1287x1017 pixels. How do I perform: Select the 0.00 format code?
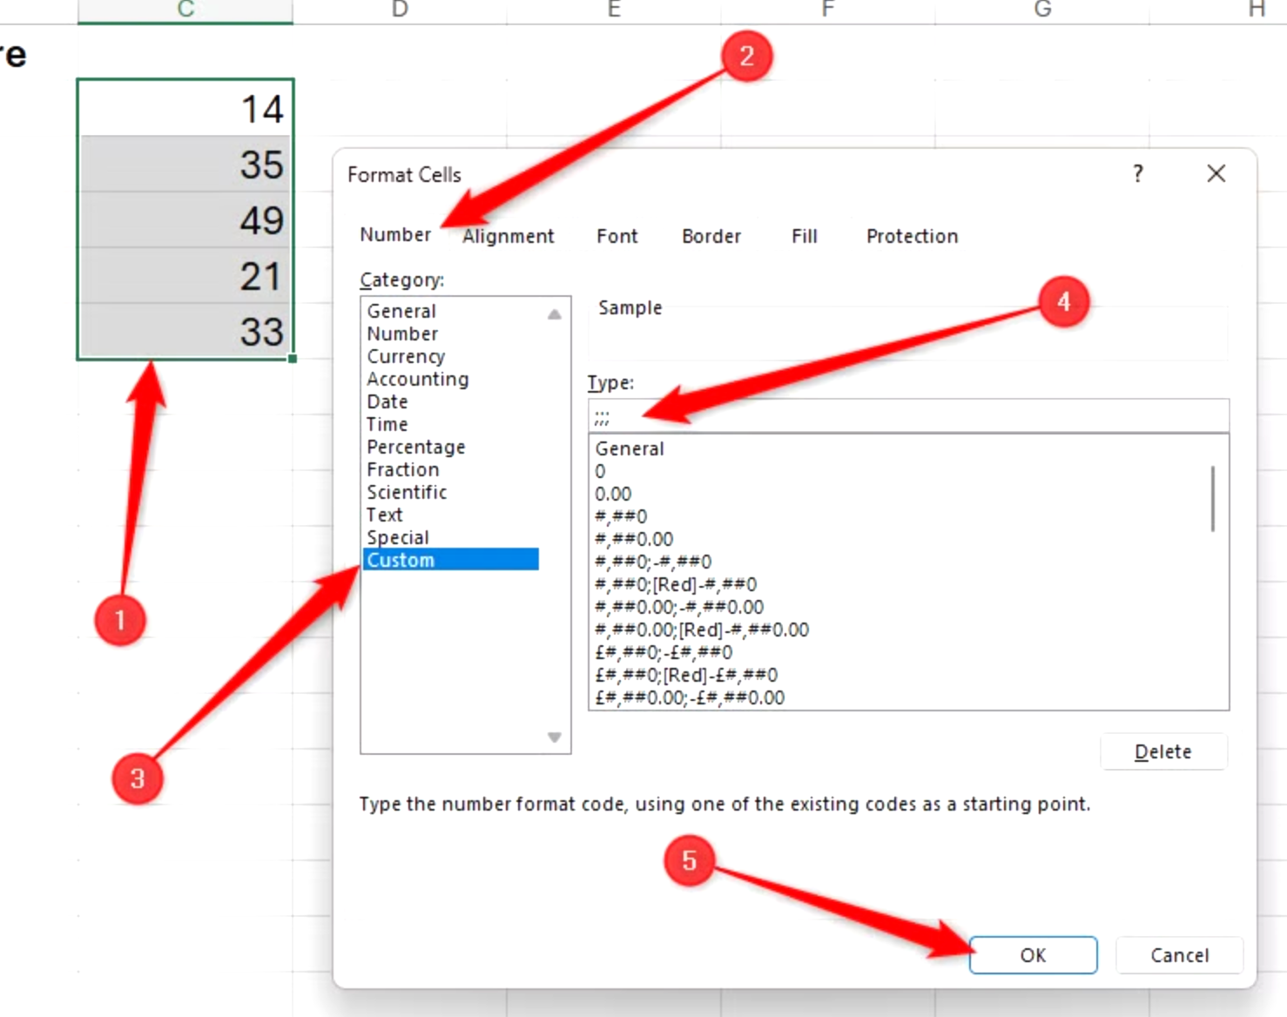click(613, 494)
